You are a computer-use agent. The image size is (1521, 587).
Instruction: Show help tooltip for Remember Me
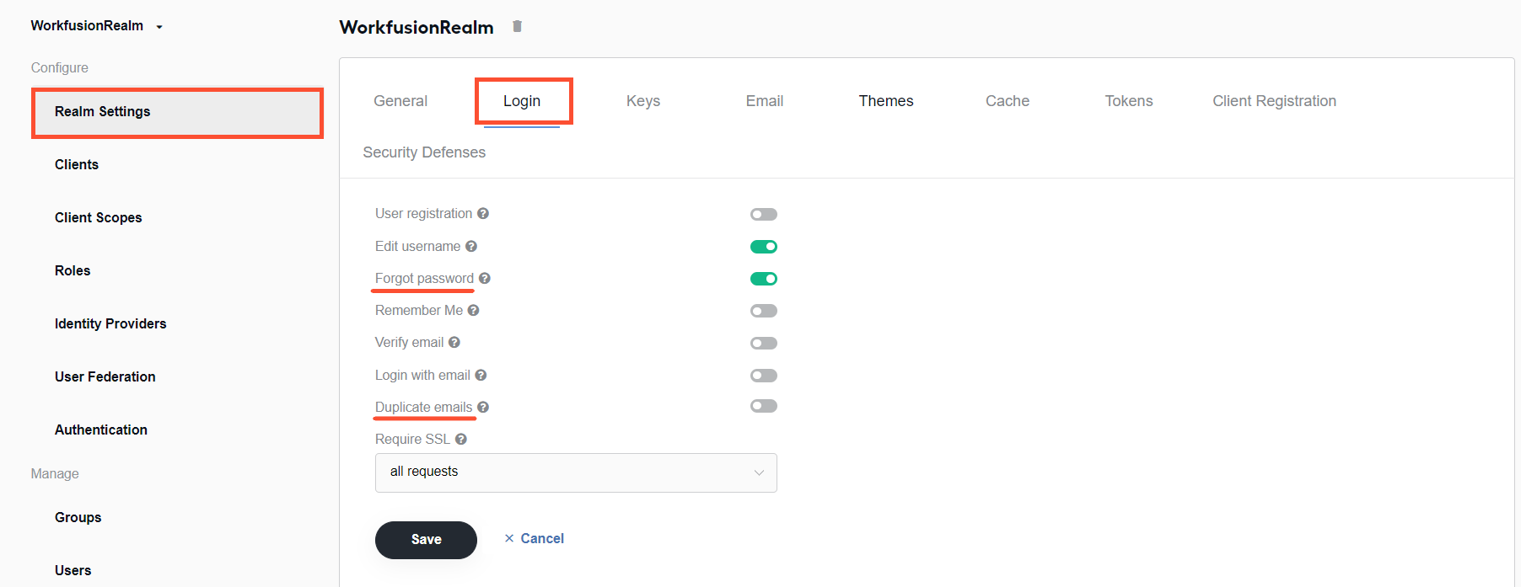474,311
